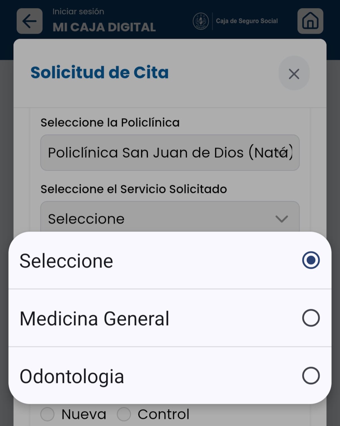Tap the Seleccione option label in the list

[x=66, y=261]
